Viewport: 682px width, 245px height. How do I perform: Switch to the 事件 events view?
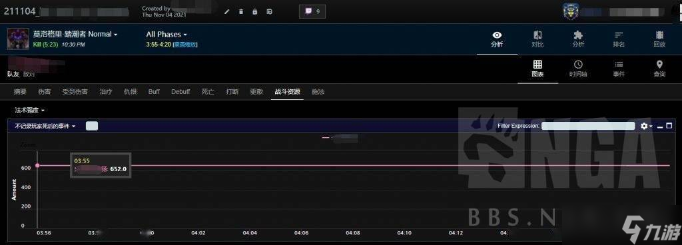619,69
